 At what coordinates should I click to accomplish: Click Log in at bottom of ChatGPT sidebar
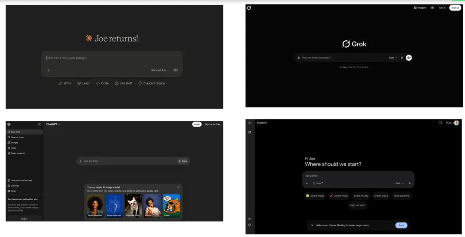click(24, 219)
